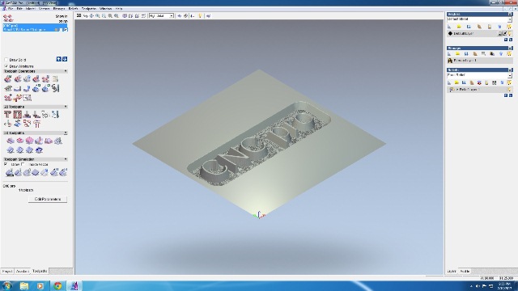
Task: Open the Help menu
Action: [x=119, y=9]
